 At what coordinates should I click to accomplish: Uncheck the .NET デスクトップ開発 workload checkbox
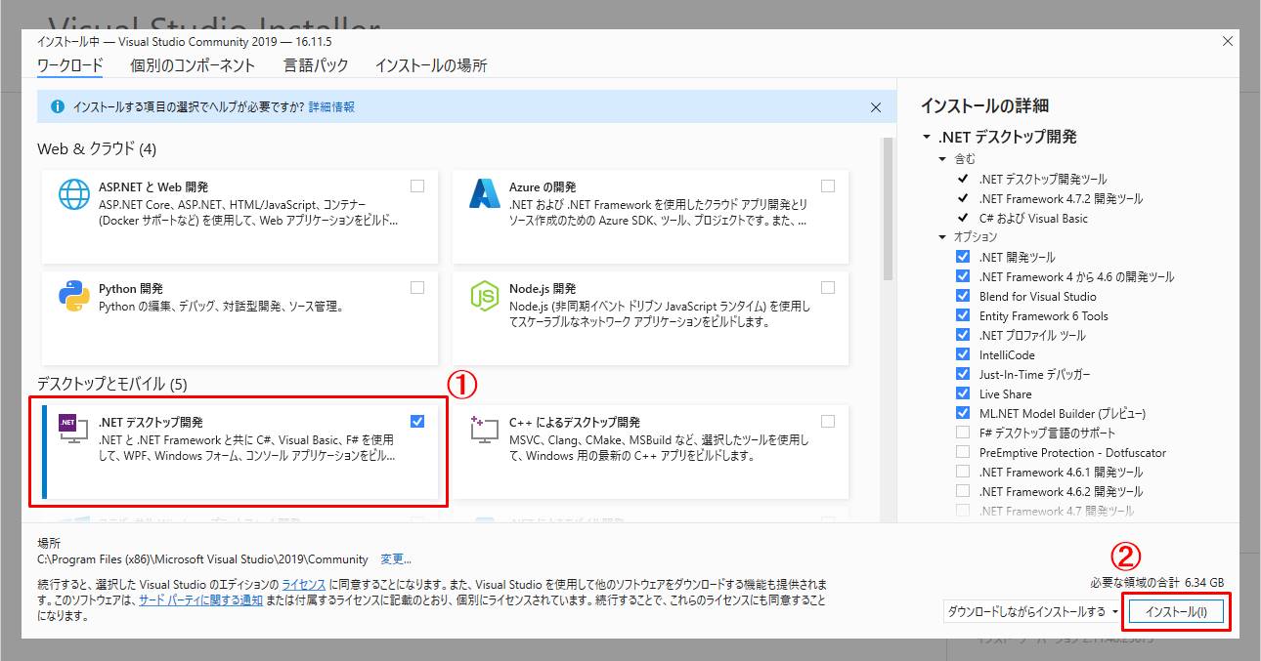(417, 421)
